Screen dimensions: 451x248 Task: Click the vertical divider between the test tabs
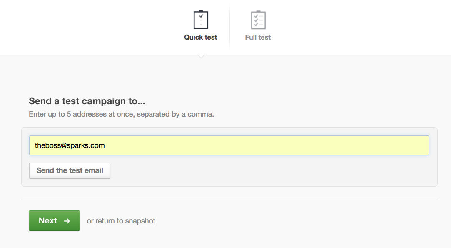tap(229, 28)
